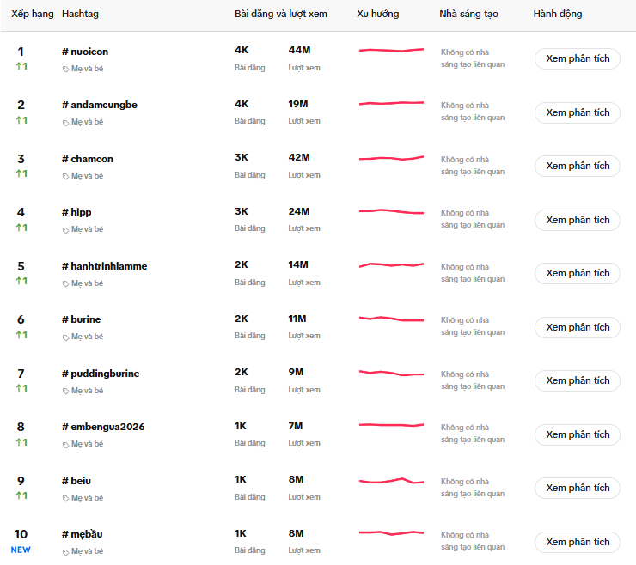This screenshot has height=565, width=636.
Task: Click the up arrow icon below rank 8
Action: [19, 442]
